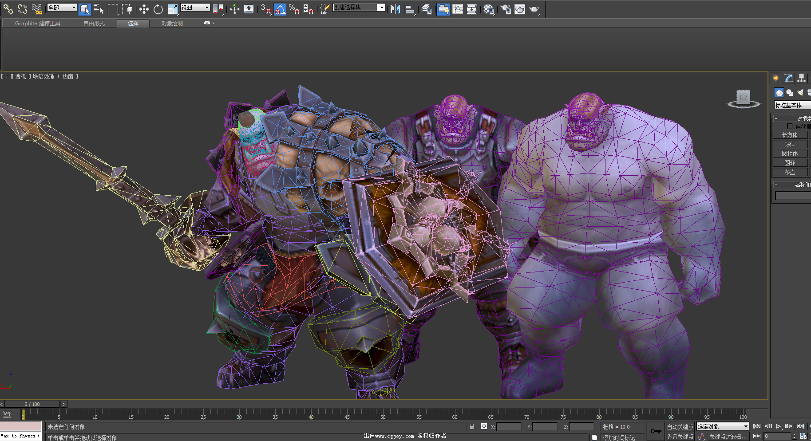
Task: Open the reference coordinate 视图 dropdown
Action: (195, 8)
